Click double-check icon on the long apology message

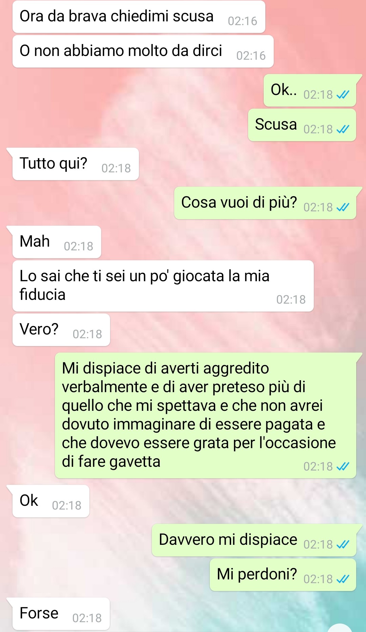point(343,467)
